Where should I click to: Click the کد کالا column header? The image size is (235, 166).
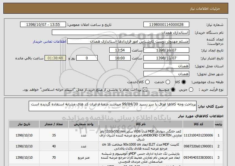tap(198, 124)
